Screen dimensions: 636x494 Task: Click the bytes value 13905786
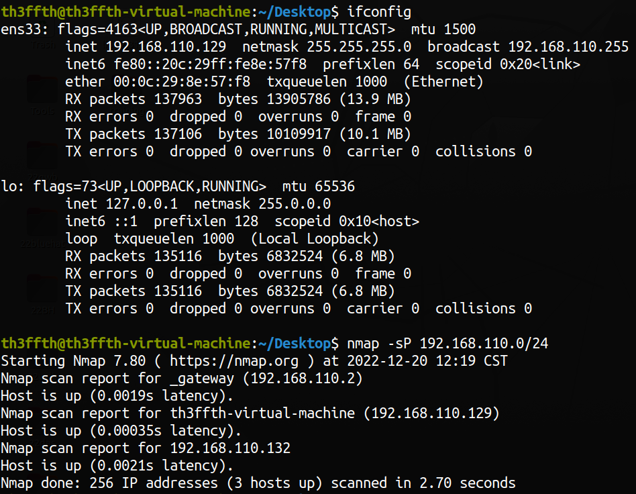tap(299, 99)
